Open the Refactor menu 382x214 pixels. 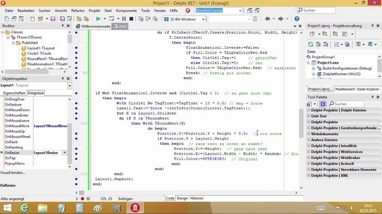(78, 11)
